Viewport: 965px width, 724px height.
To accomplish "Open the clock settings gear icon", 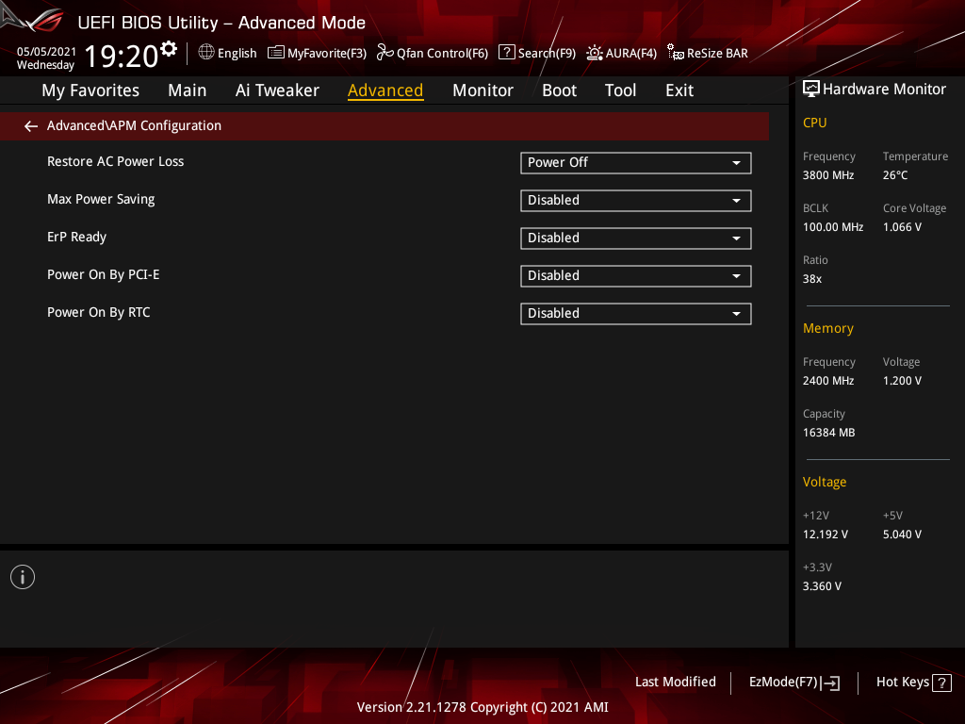I will click(169, 49).
